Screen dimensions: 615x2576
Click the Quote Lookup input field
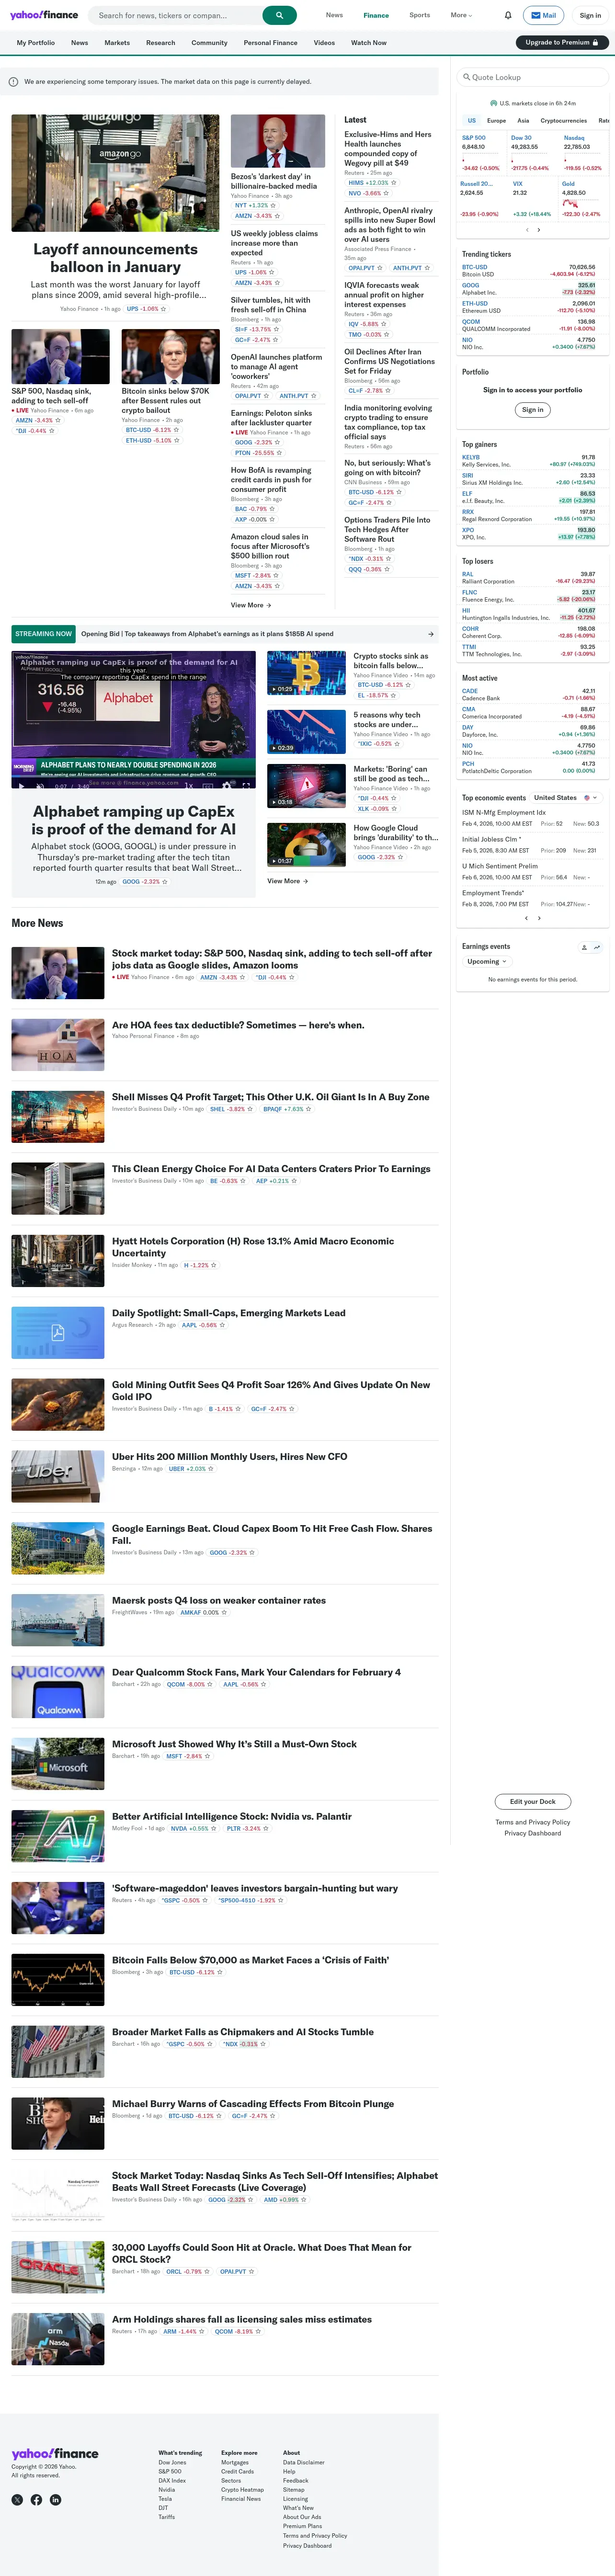point(533,77)
